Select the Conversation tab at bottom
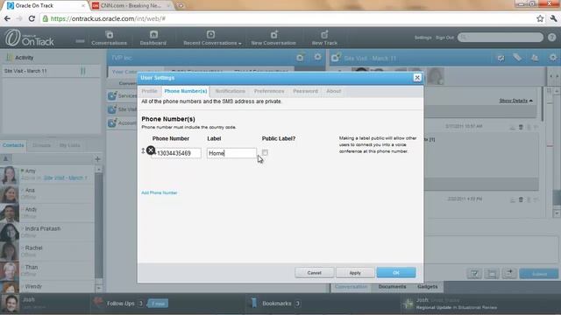This screenshot has height=315, width=561. coord(351,286)
